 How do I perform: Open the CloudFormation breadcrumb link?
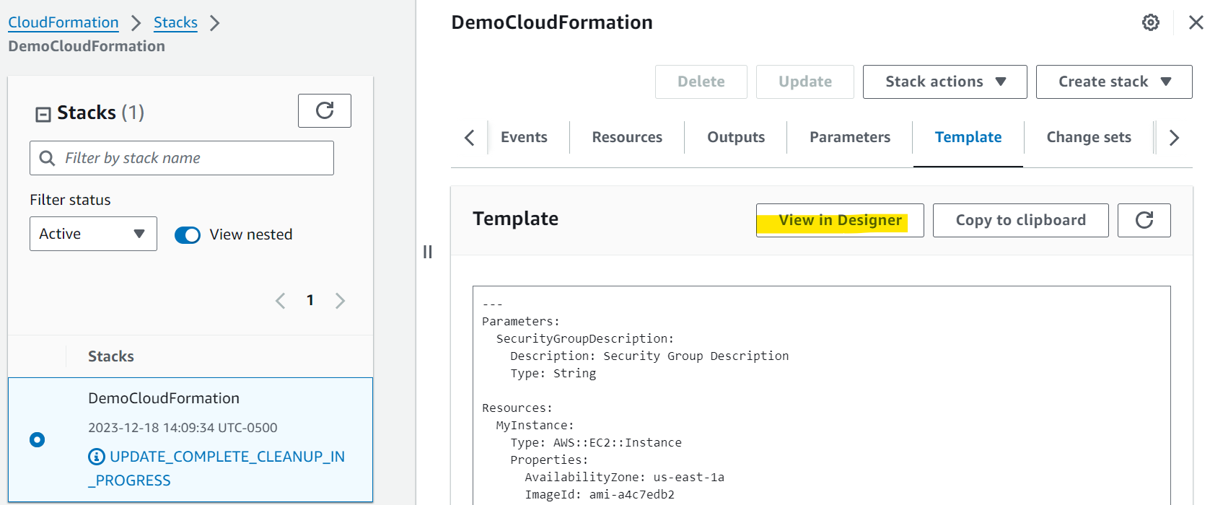pyautogui.click(x=63, y=22)
